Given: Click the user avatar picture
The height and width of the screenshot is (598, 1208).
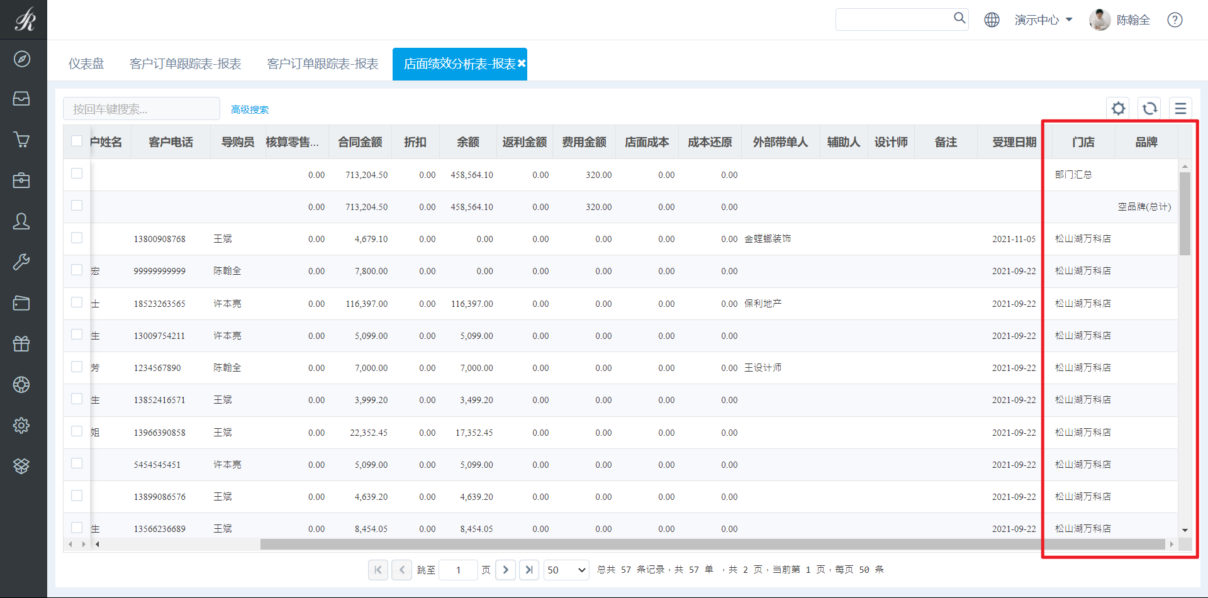Looking at the screenshot, I should click(x=1100, y=20).
